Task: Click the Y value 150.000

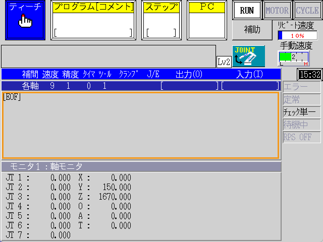Action: (x=117, y=187)
